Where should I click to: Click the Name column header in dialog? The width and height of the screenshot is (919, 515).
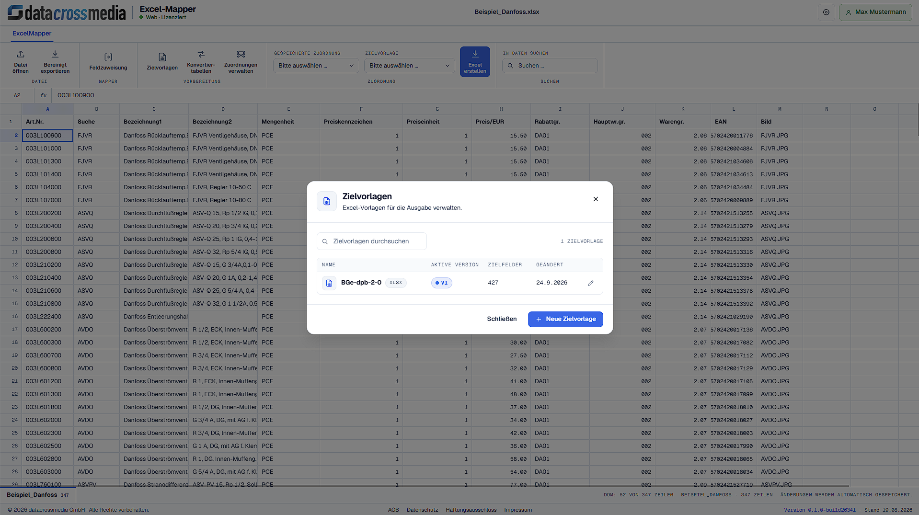(x=329, y=265)
